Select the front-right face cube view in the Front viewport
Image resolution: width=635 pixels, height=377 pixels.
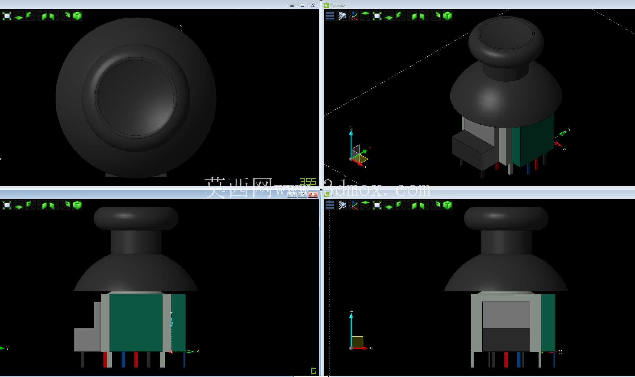tap(412, 205)
